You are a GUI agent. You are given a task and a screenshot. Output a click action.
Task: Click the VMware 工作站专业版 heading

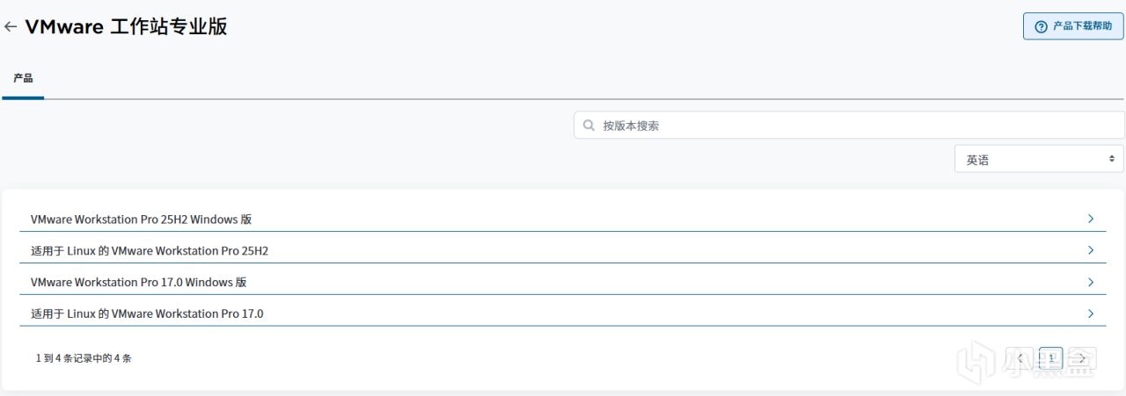point(126,27)
